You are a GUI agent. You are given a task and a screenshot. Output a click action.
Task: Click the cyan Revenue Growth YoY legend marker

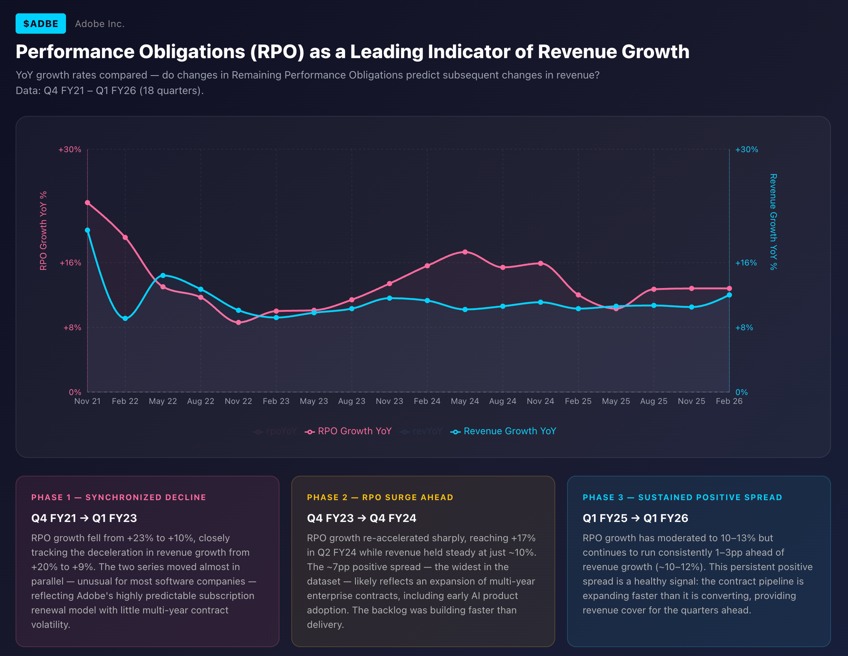tap(455, 432)
